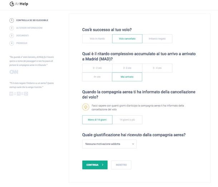Click the step 1 circle icon
Screen dimensions: 218x187
(12, 20)
